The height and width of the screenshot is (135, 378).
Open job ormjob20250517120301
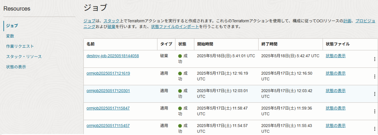(x=108, y=91)
